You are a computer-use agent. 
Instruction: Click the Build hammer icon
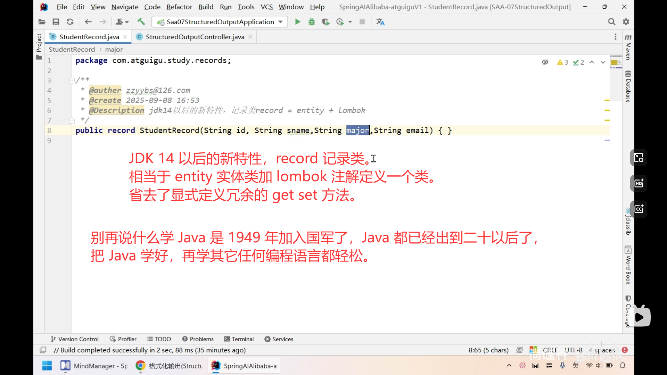141,22
